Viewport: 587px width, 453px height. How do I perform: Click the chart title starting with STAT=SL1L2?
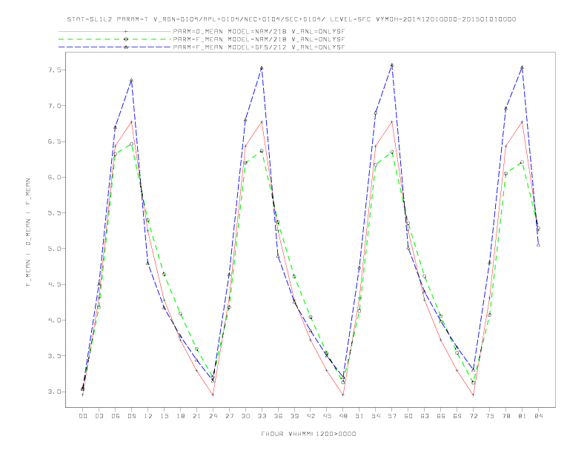pyautogui.click(x=291, y=19)
